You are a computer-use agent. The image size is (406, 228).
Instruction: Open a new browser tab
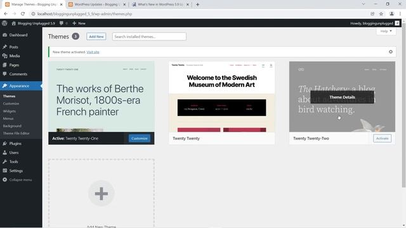point(197,4)
